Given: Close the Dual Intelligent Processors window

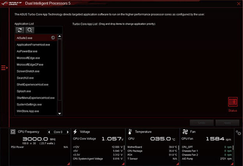Looking at the screenshot, I should [x=238, y=3].
